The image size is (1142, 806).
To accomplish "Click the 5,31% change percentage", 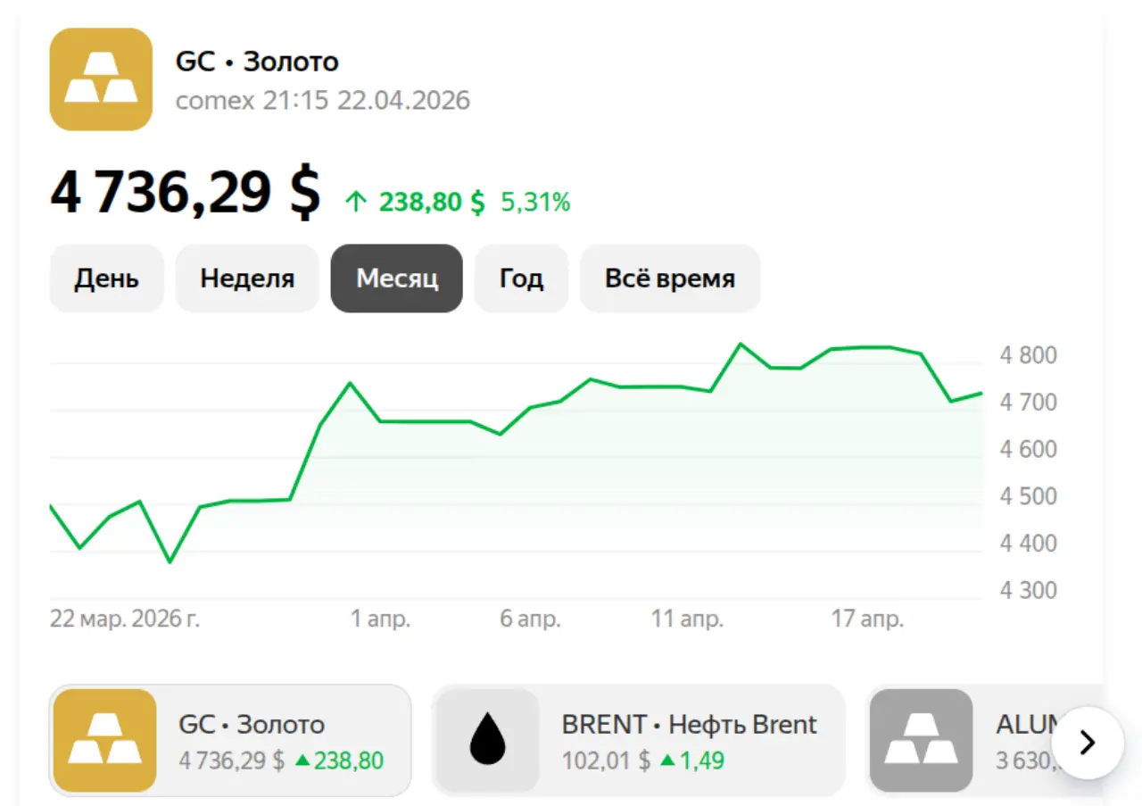I will (x=535, y=203).
